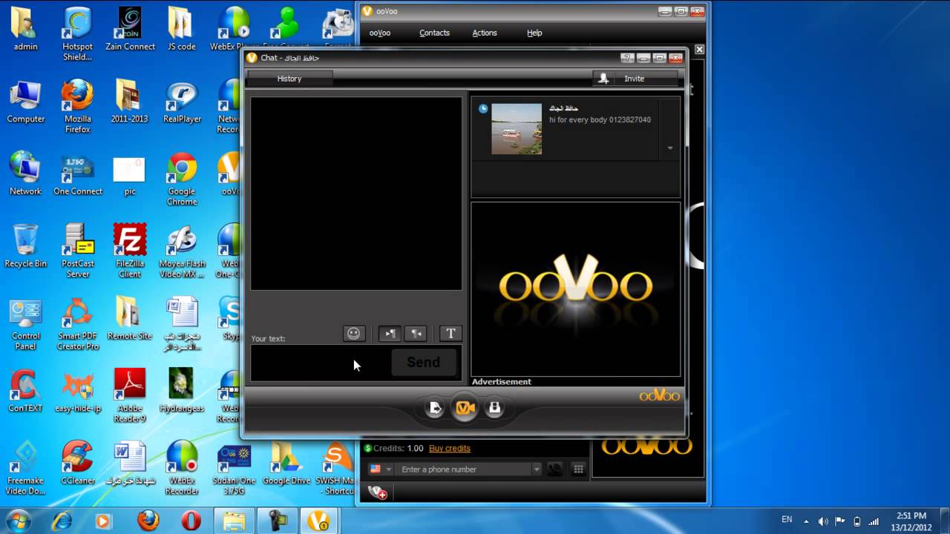
Task: Open Windows Media Player from taskbar
Action: click(x=102, y=521)
